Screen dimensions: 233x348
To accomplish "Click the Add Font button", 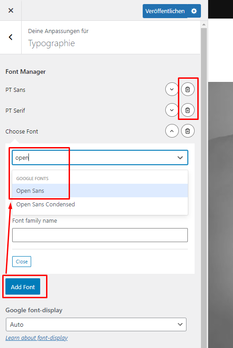I will (x=23, y=286).
